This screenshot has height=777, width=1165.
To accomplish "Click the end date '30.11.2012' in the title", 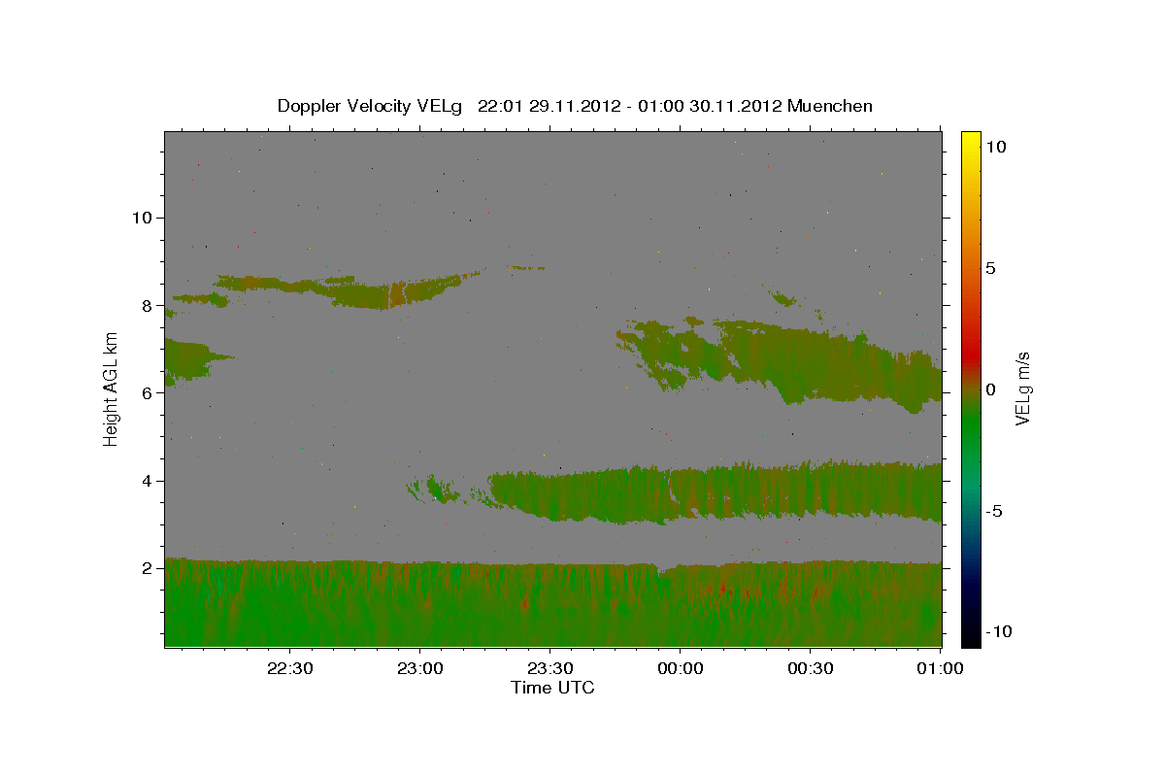I will 734,106.
